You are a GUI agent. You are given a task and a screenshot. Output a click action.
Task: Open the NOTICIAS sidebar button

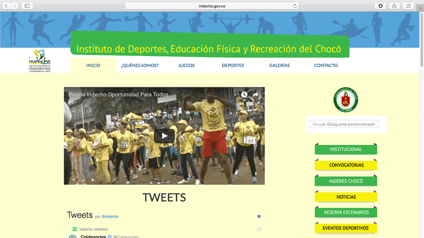pos(346,197)
